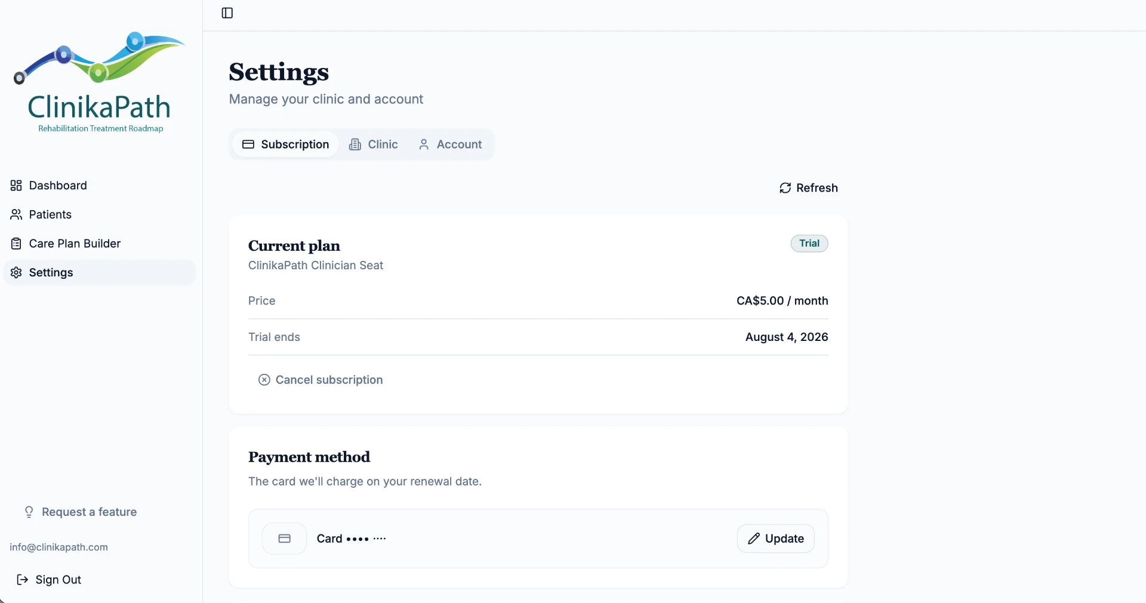Click the Care Plan Builder clipboard icon
This screenshot has width=1146, height=603.
coord(16,244)
